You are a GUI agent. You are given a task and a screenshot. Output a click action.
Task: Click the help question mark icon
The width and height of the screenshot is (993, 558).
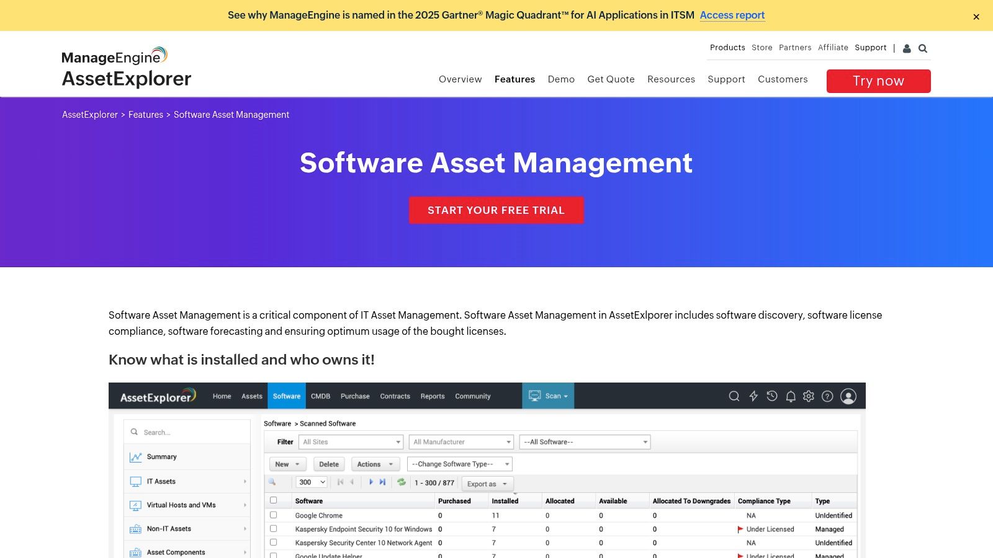tap(827, 396)
